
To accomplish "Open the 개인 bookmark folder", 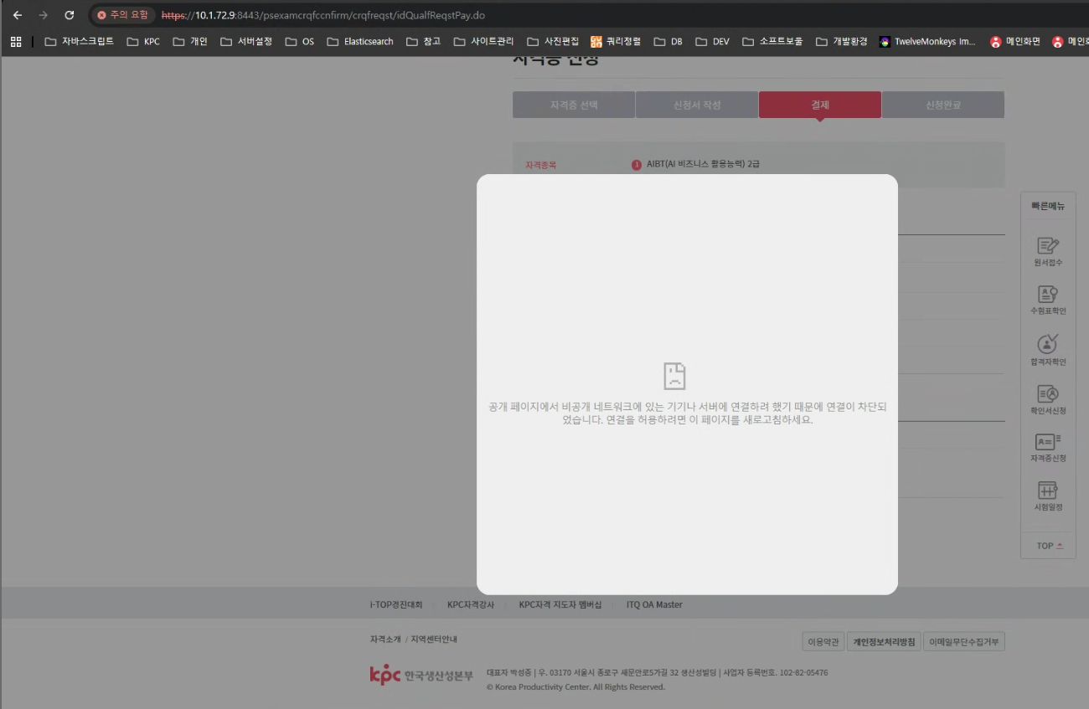I will 189,41.
